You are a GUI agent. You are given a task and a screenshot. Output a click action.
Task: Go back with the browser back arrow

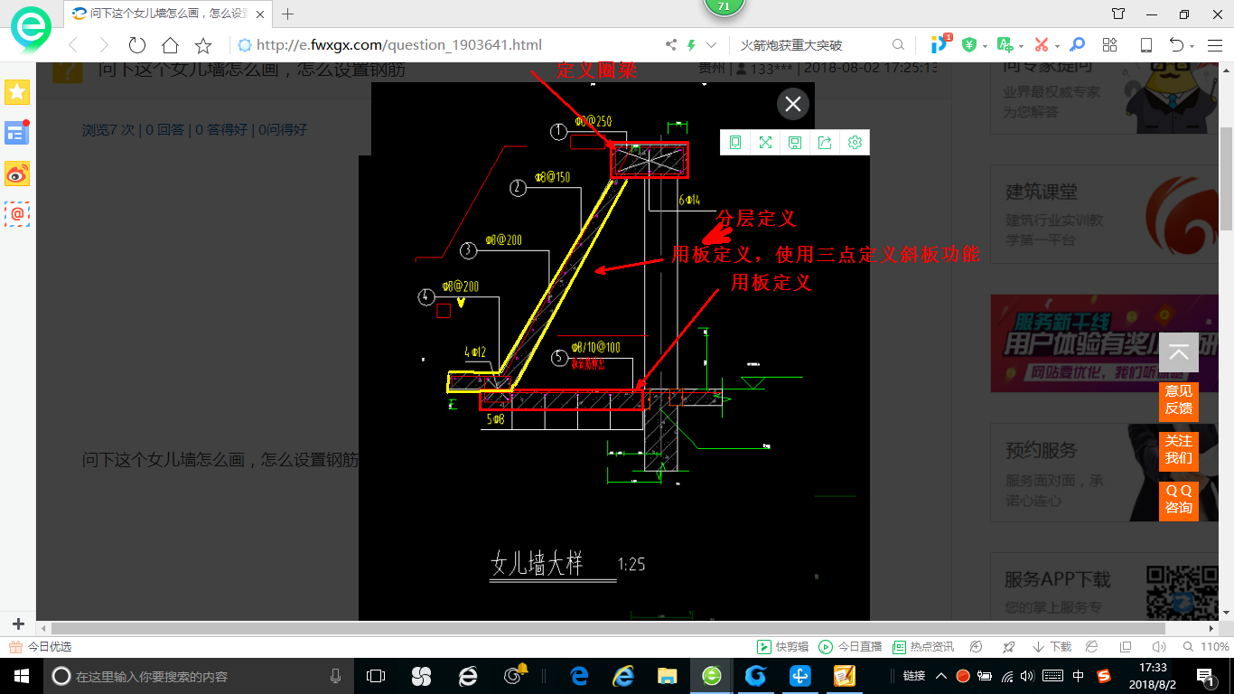(73, 45)
